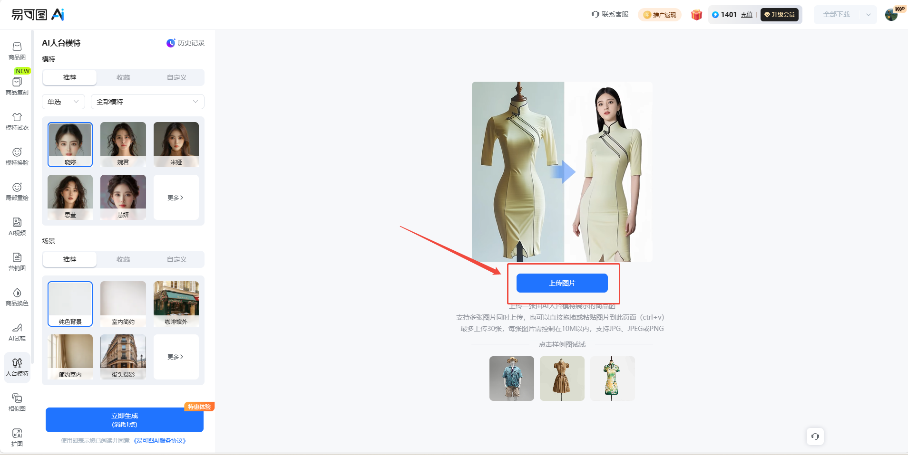The image size is (908, 455).
Task: Click the 易可图 AI logo
Action: [x=38, y=15]
